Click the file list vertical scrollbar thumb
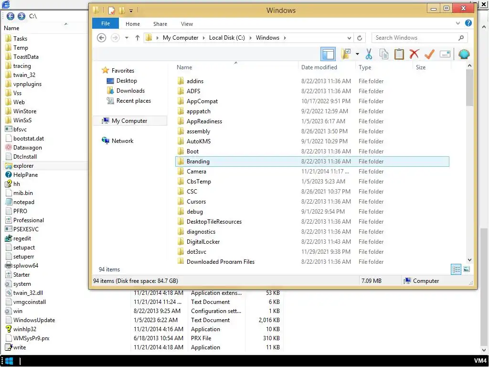The height and width of the screenshot is (367, 489). (x=470, y=88)
